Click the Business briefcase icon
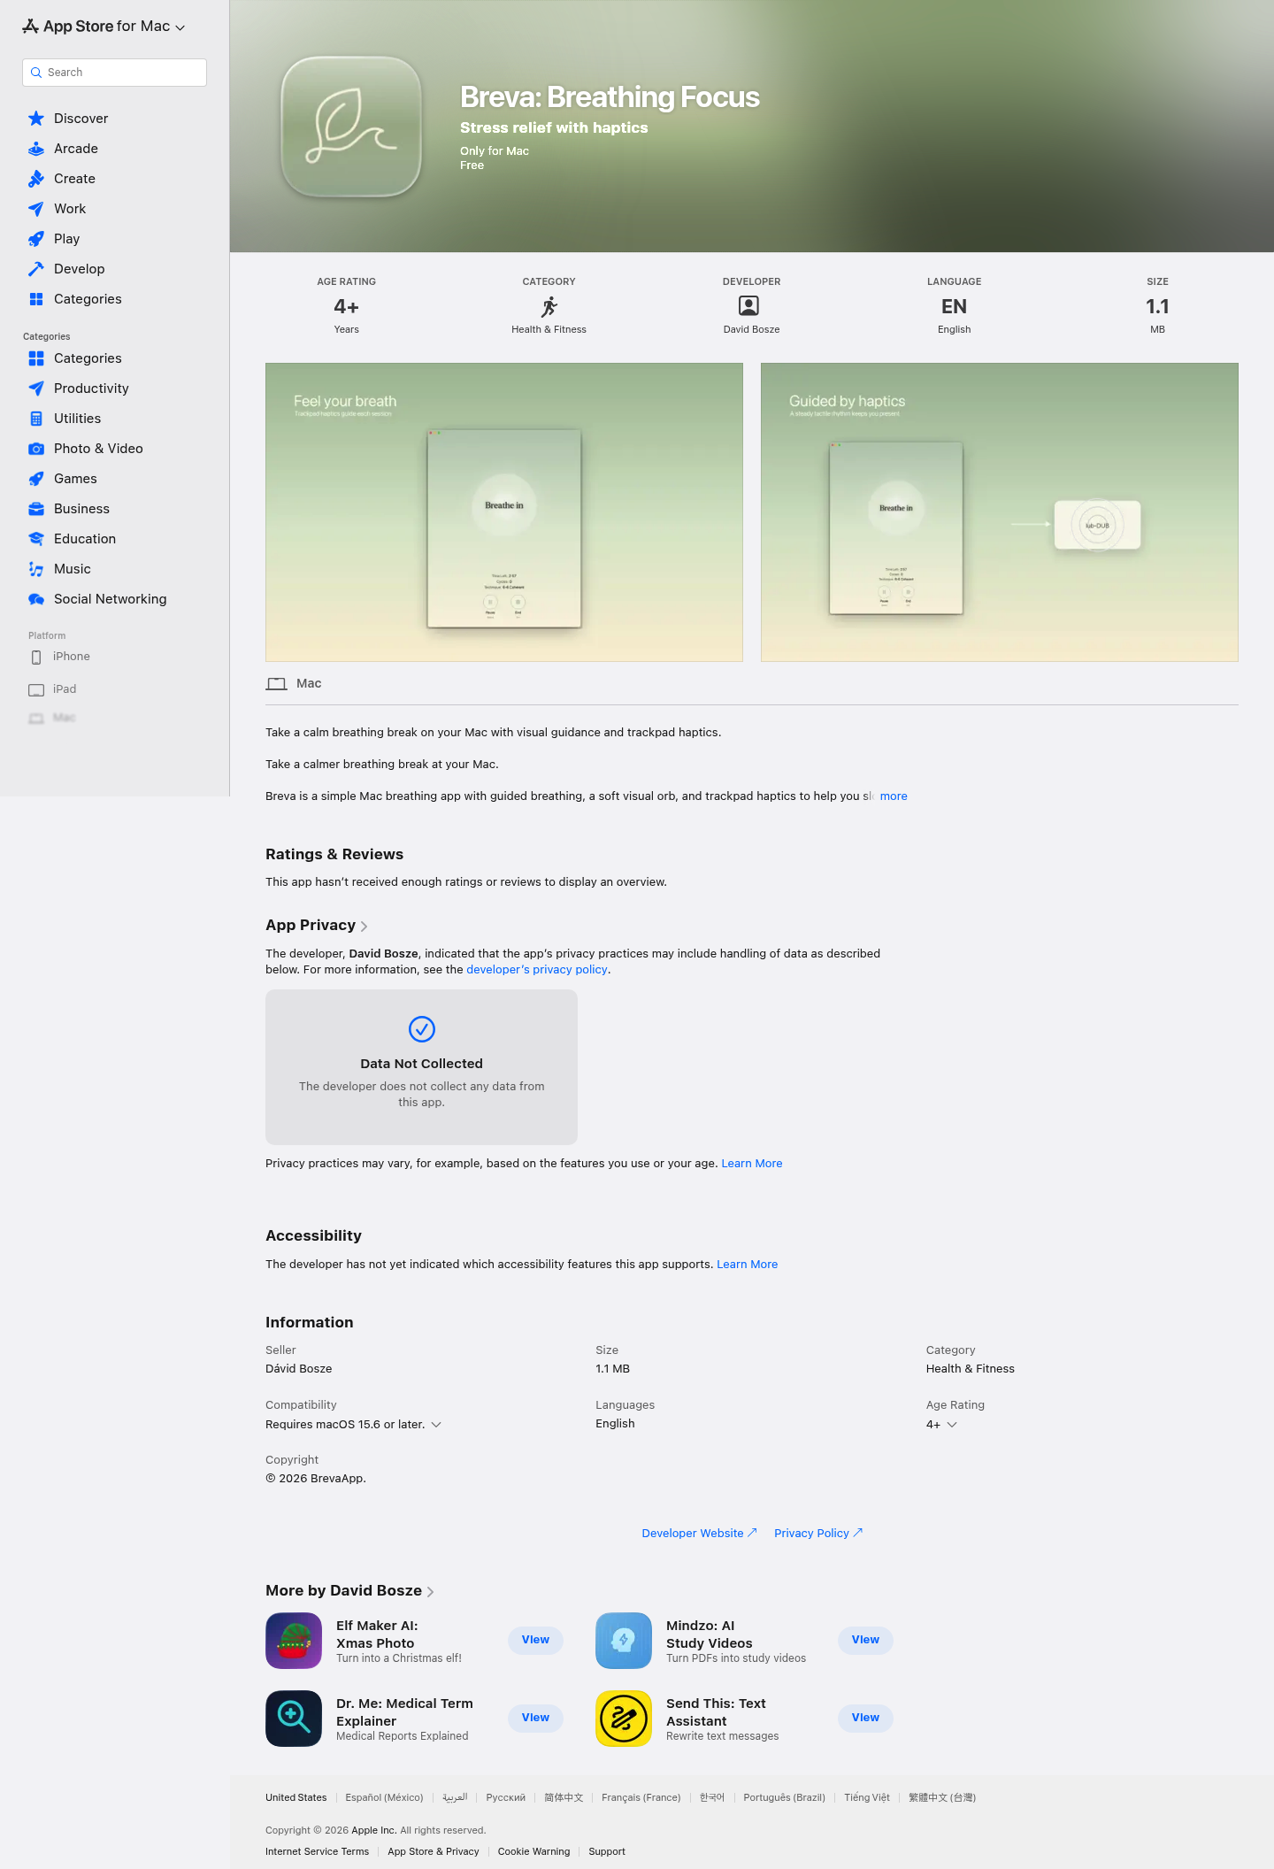The height and width of the screenshot is (1869, 1274). click(x=36, y=509)
